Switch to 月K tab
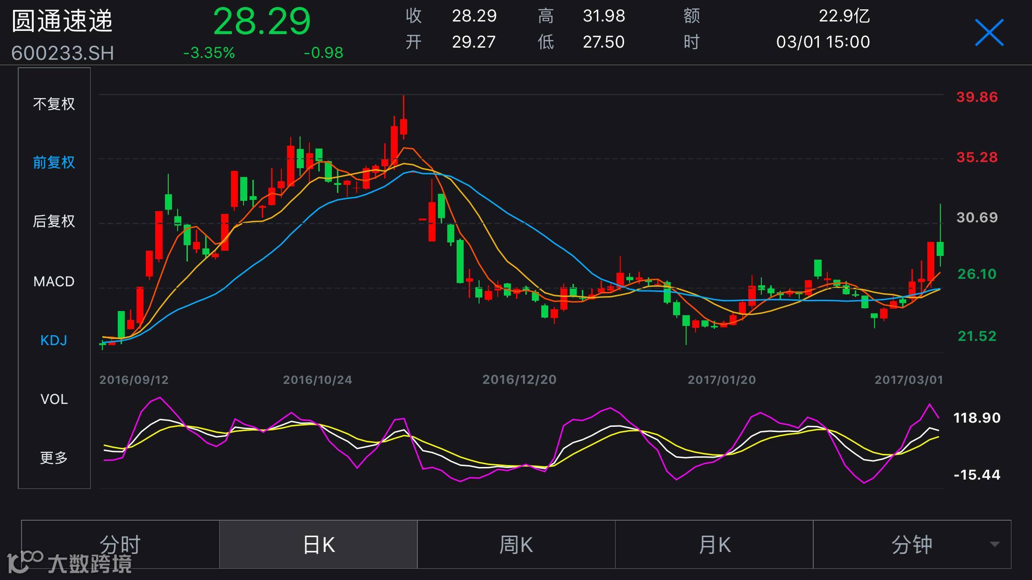The width and height of the screenshot is (1032, 580). coord(714,545)
